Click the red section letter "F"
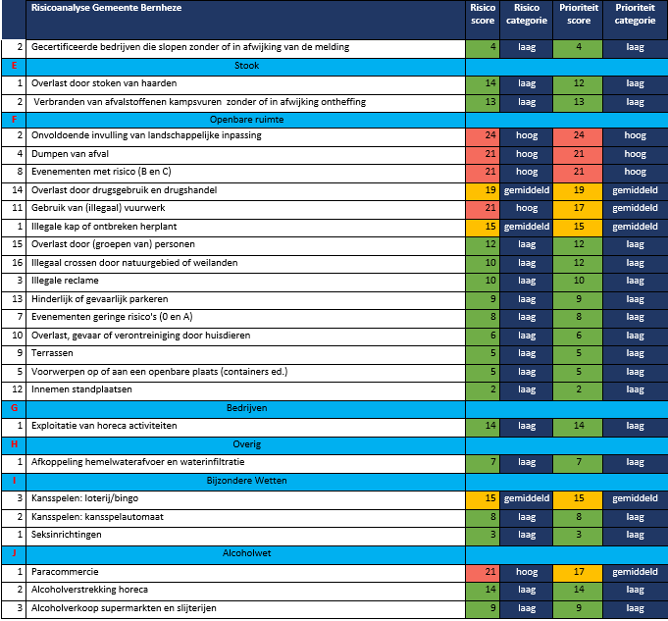The width and height of the screenshot is (668, 621). click(x=14, y=119)
